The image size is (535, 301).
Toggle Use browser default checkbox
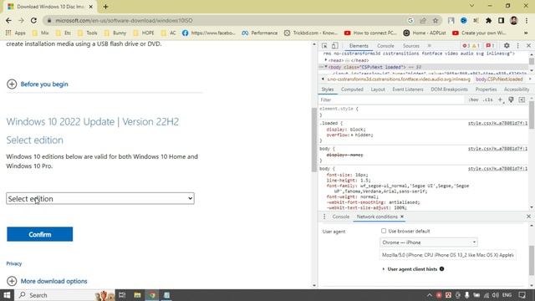click(384, 231)
